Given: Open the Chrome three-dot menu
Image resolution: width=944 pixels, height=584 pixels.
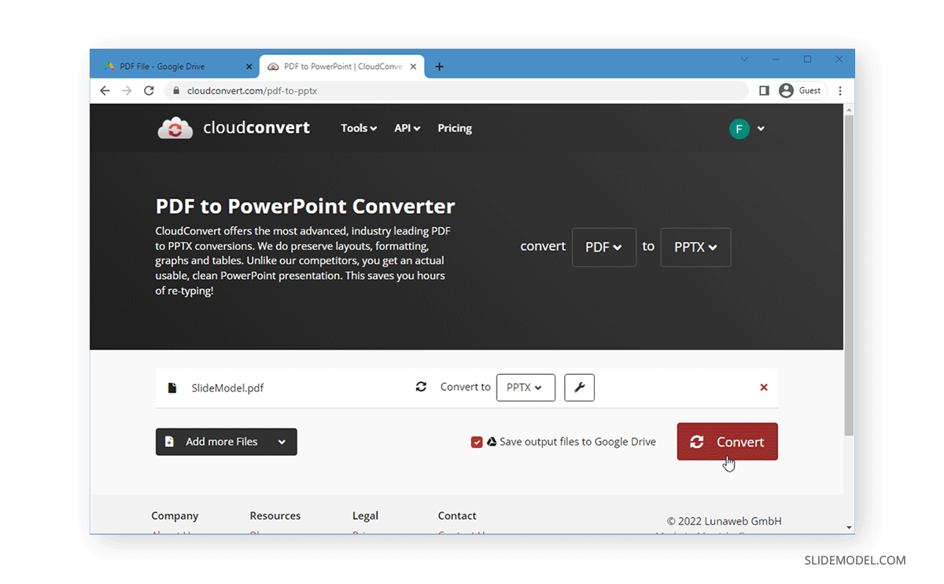Looking at the screenshot, I should coord(840,90).
